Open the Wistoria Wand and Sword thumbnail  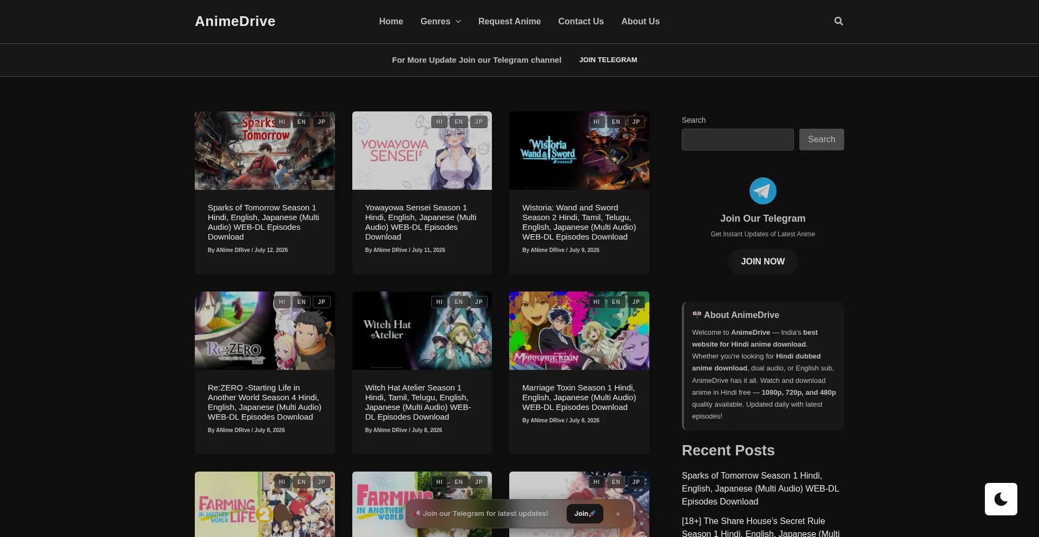point(579,151)
